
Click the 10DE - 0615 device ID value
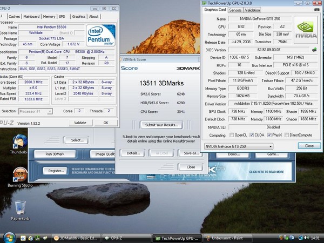tap(239, 57)
